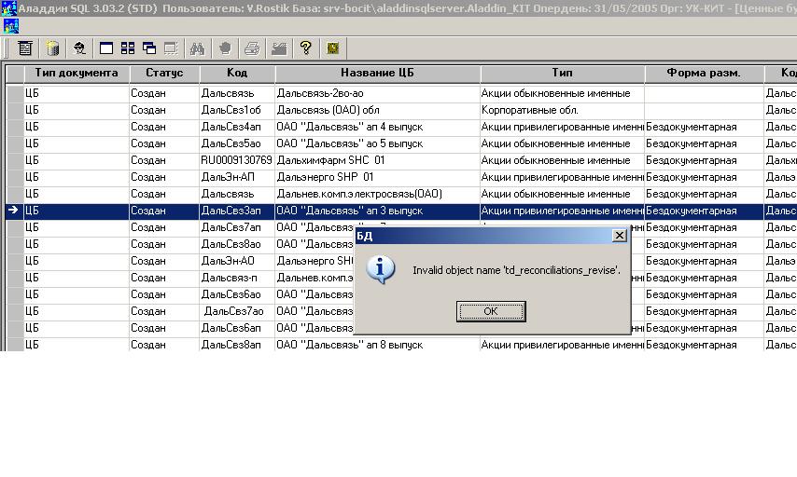Close the БД dialog with X button

[619, 236]
